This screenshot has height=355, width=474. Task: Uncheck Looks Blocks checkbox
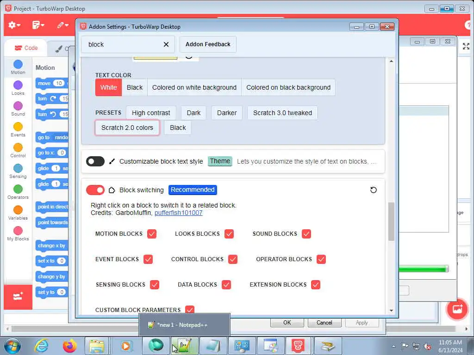229,234
